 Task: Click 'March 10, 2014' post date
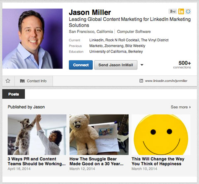coord(144,169)
